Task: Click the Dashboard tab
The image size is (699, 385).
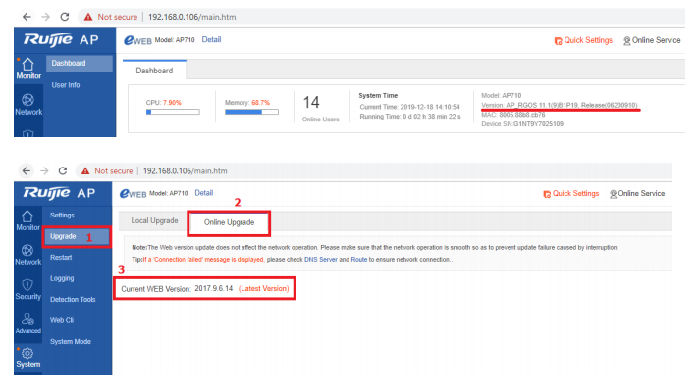Action: (154, 71)
